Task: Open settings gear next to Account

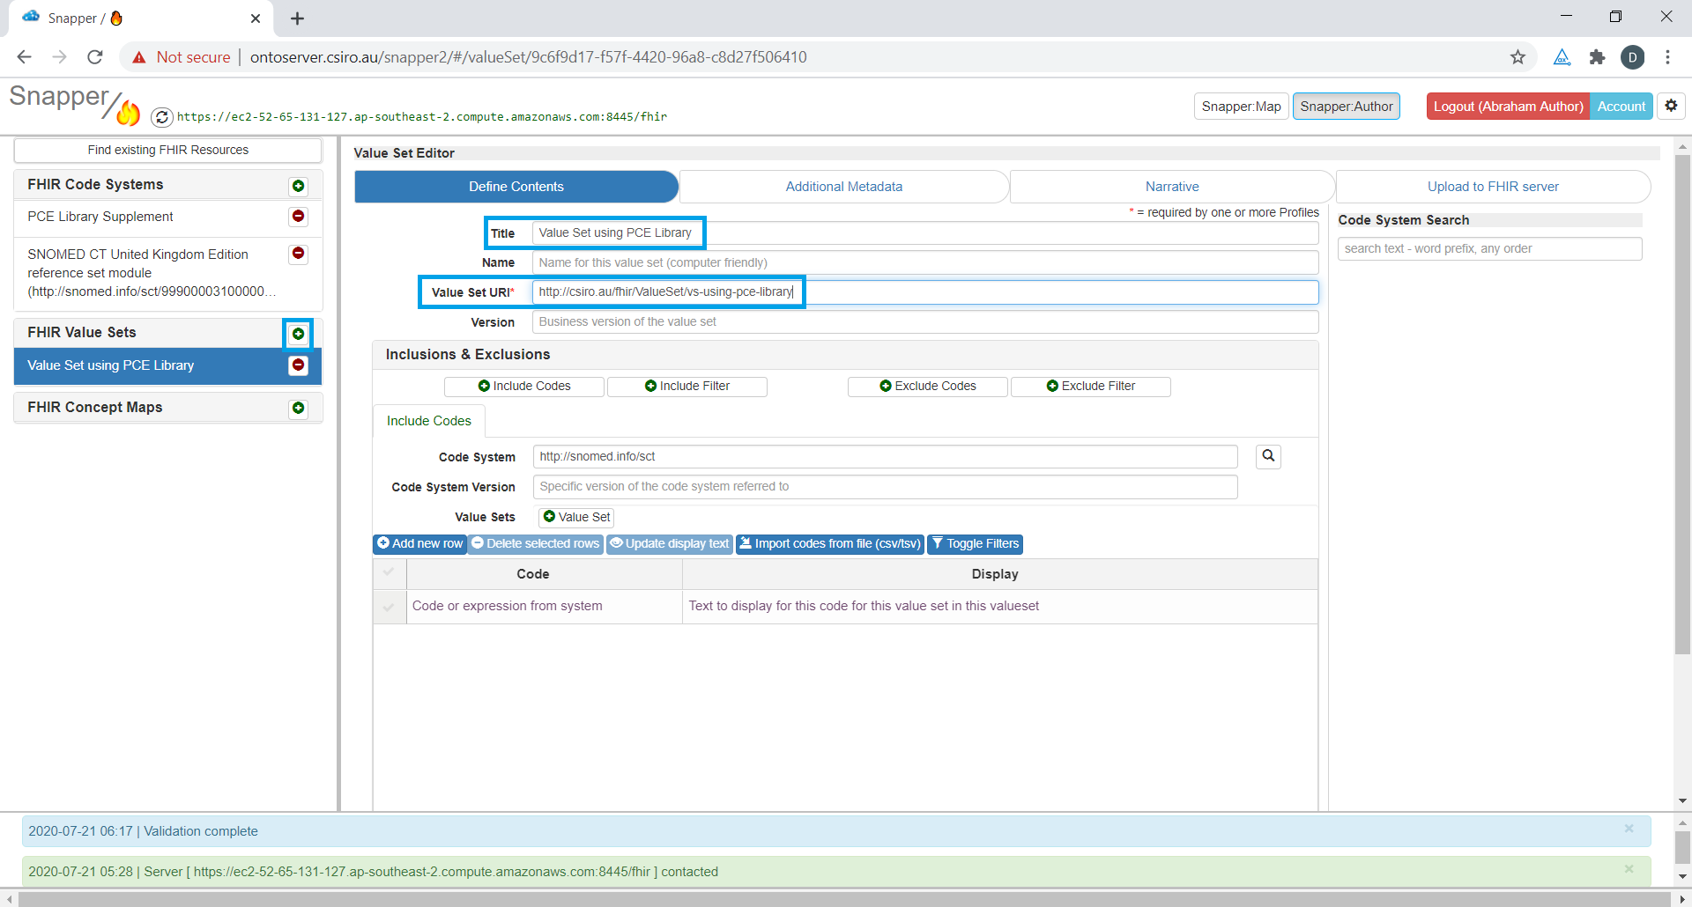Action: pos(1671,106)
